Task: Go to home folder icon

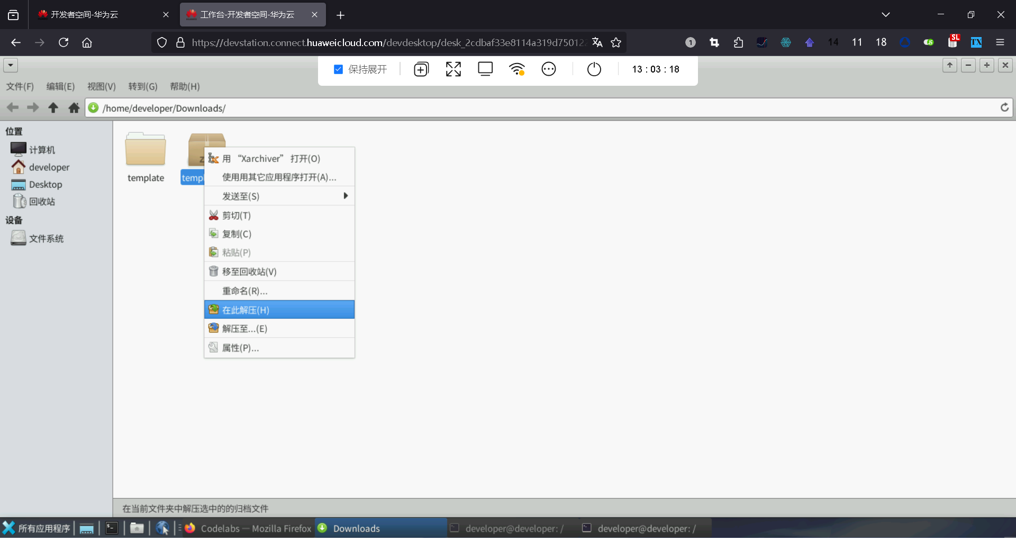Action: coord(74,107)
